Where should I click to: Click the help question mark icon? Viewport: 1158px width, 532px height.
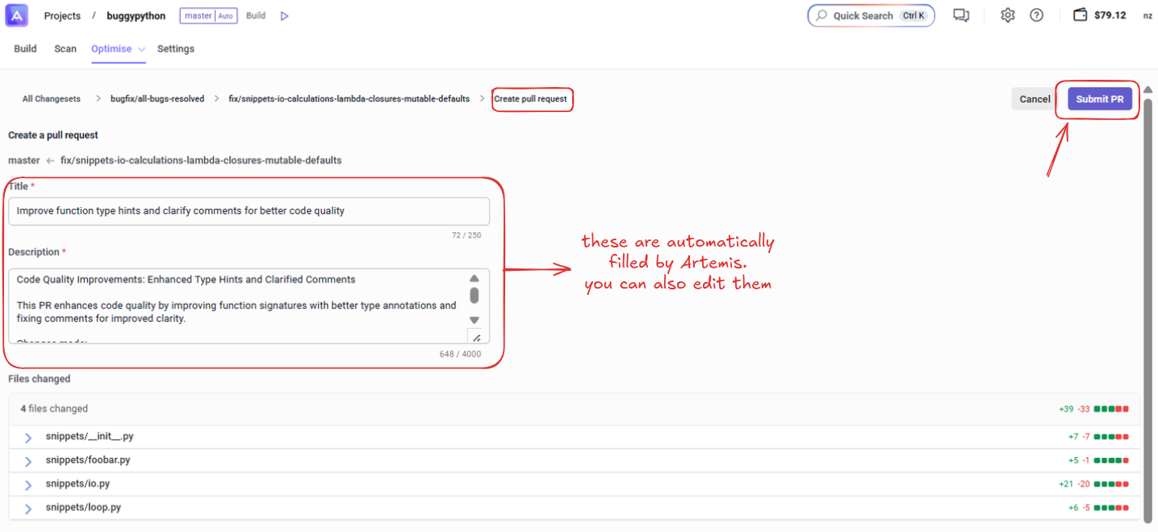(1037, 15)
